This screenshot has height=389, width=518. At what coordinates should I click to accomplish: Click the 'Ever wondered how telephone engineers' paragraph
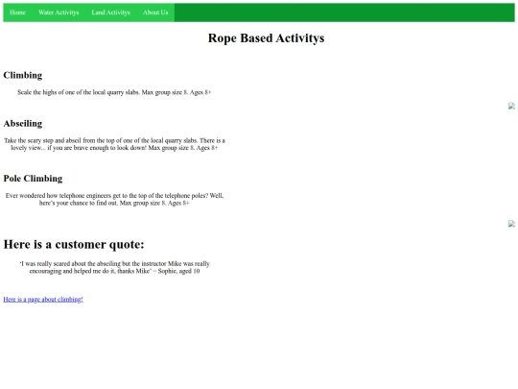pos(114,199)
